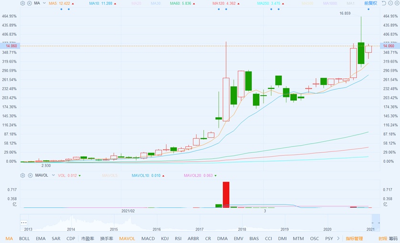Enable the faded MA500 line
This screenshot has width=400, height=243.
[308, 3]
